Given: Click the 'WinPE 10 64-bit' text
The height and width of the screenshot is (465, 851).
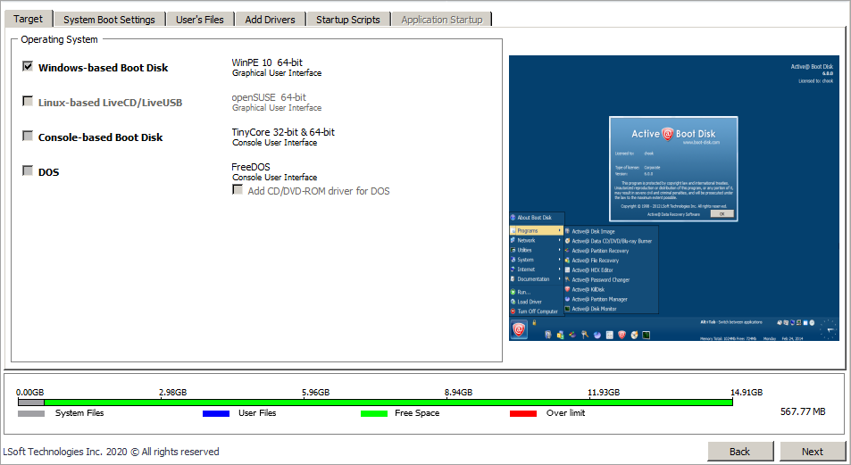Looking at the screenshot, I should point(267,62).
